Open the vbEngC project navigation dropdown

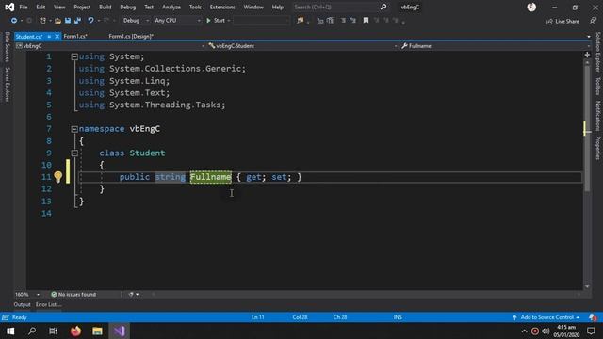pos(110,46)
